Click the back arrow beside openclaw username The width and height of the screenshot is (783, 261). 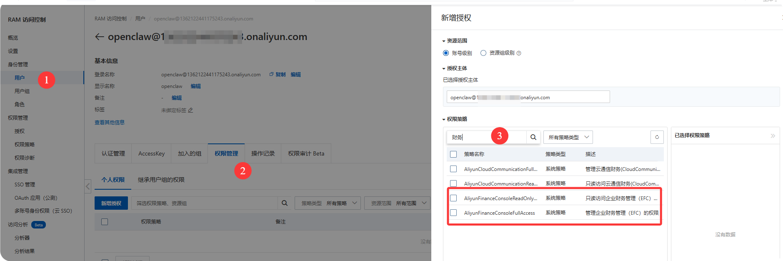pyautogui.click(x=99, y=37)
